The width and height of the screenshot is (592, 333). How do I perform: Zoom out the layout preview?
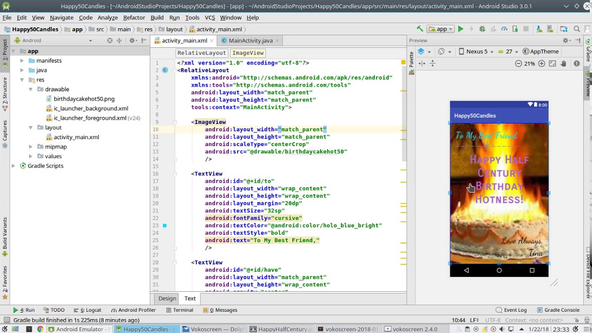tap(518, 63)
